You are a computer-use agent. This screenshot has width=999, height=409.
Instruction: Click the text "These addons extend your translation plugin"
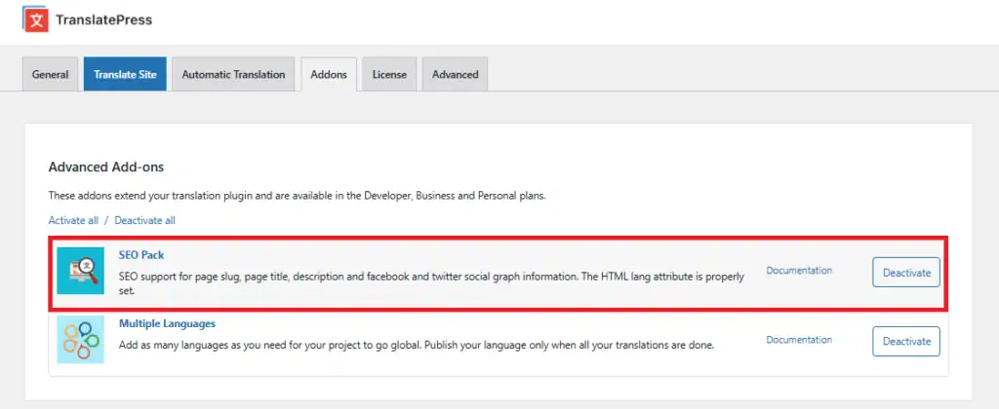coord(150,196)
